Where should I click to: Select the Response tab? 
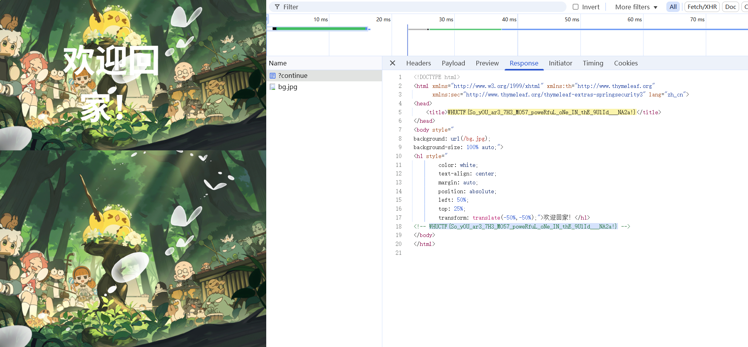pyautogui.click(x=524, y=63)
